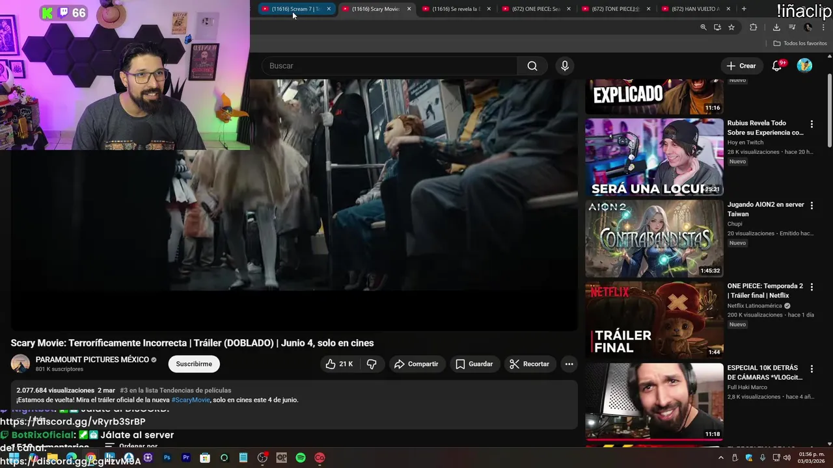The height and width of the screenshot is (468, 833).
Task: Open the system tray microphone icon
Action: [763, 458]
